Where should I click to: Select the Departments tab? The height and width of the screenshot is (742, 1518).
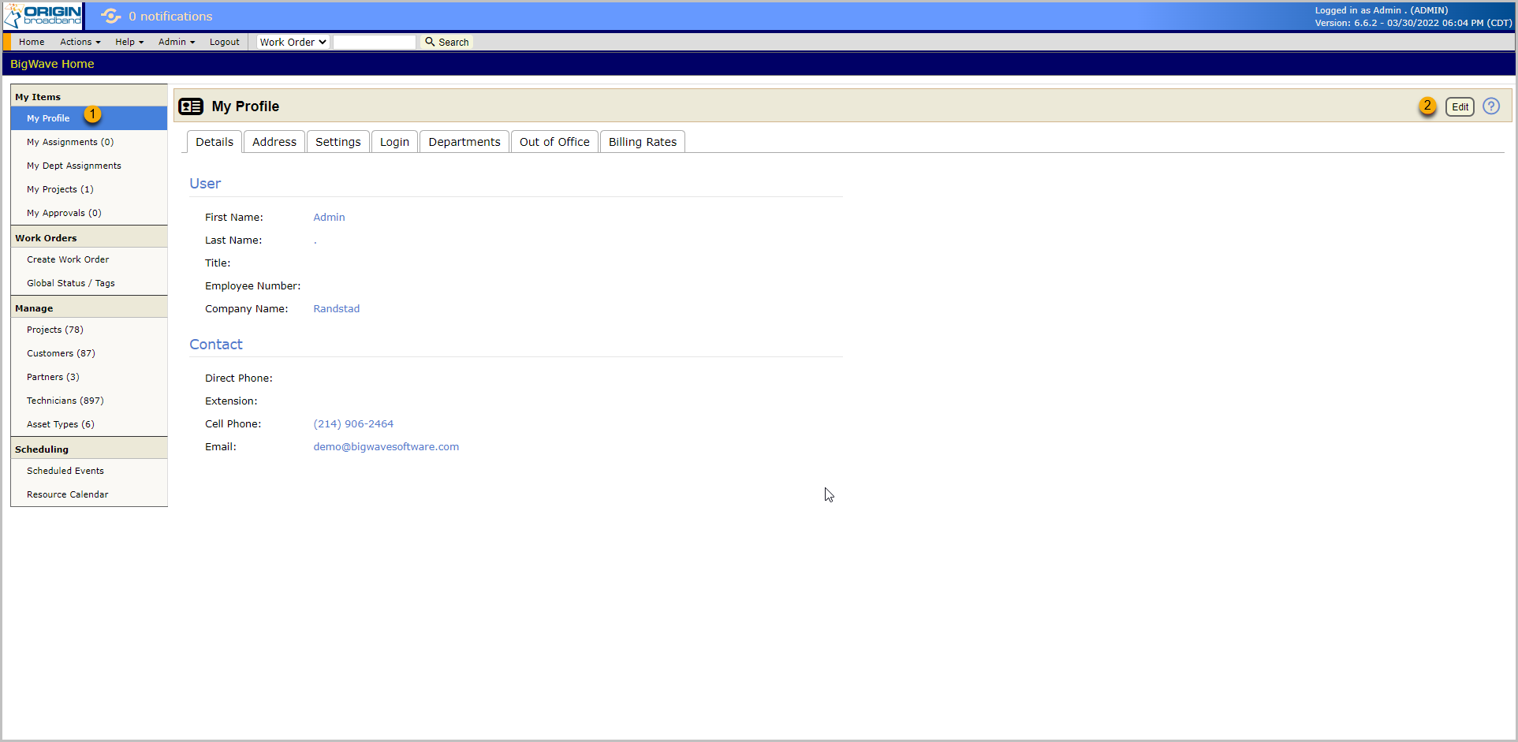pyautogui.click(x=464, y=142)
